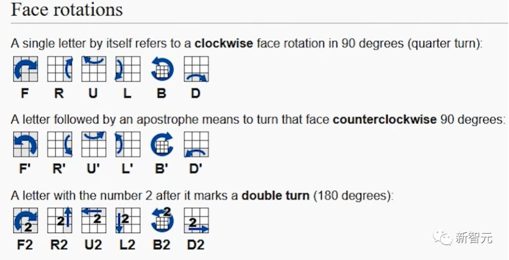Select the D clockwise rotation diagram
The height and width of the screenshot is (260, 509).
(x=197, y=69)
